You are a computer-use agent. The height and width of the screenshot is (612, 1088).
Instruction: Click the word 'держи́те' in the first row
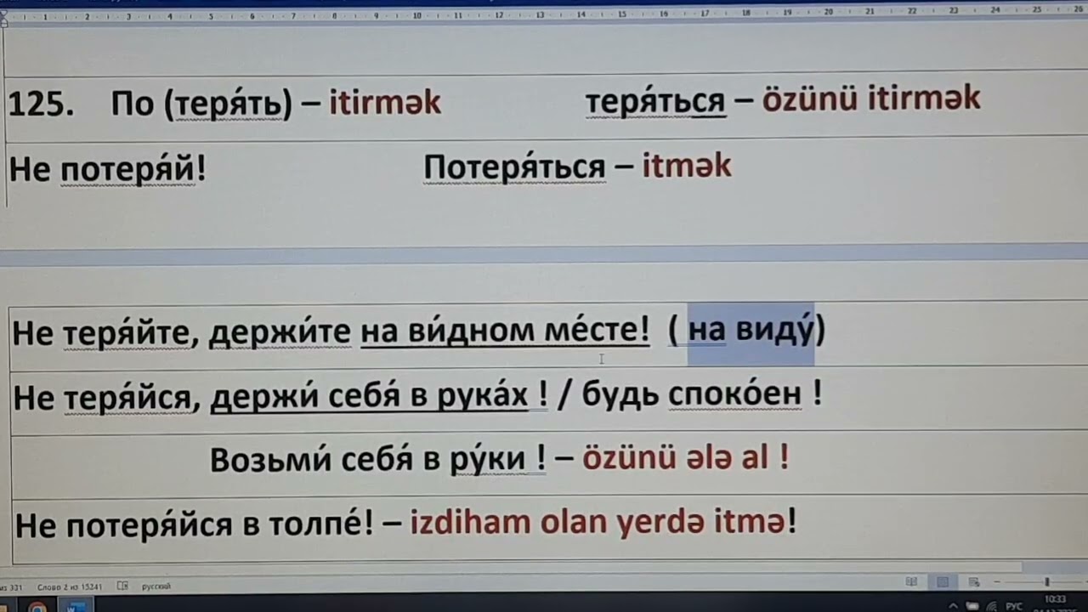coord(280,333)
